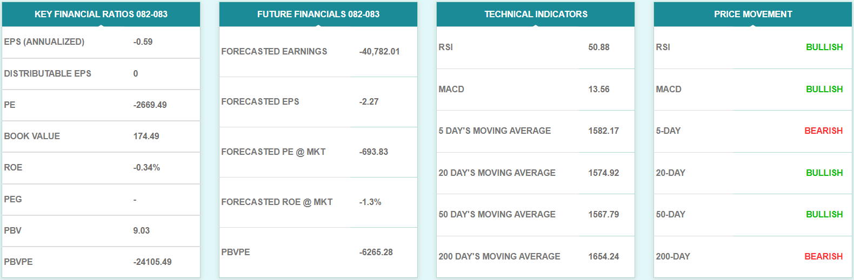The width and height of the screenshot is (854, 280).
Task: Click the Key Financial Ratios 082-083 header
Action: click(101, 15)
